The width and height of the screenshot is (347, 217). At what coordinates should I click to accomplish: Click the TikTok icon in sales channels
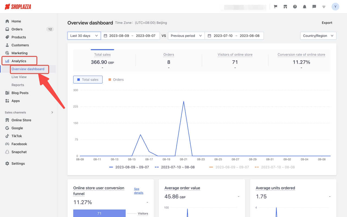[7, 136]
